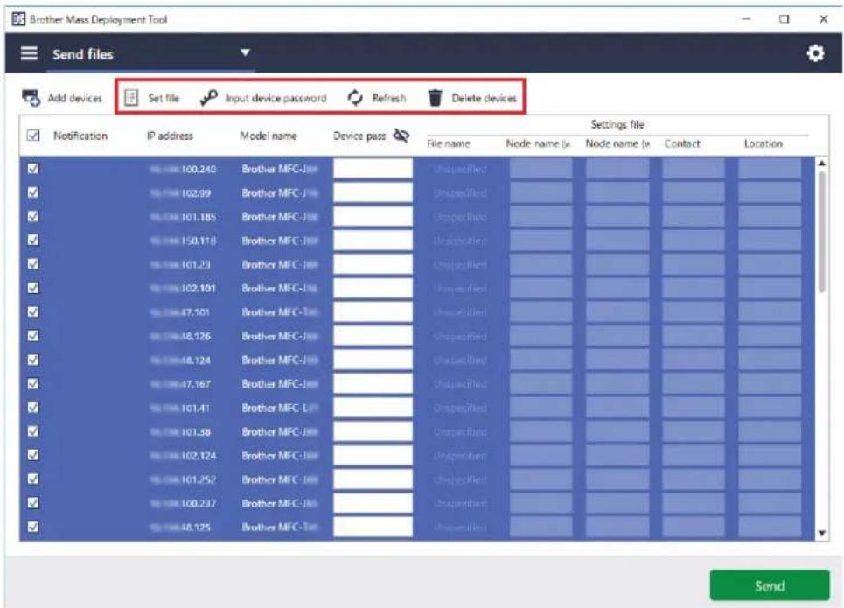Uncheck the device ending 100.240
844x608 pixels.
pos(33,169)
